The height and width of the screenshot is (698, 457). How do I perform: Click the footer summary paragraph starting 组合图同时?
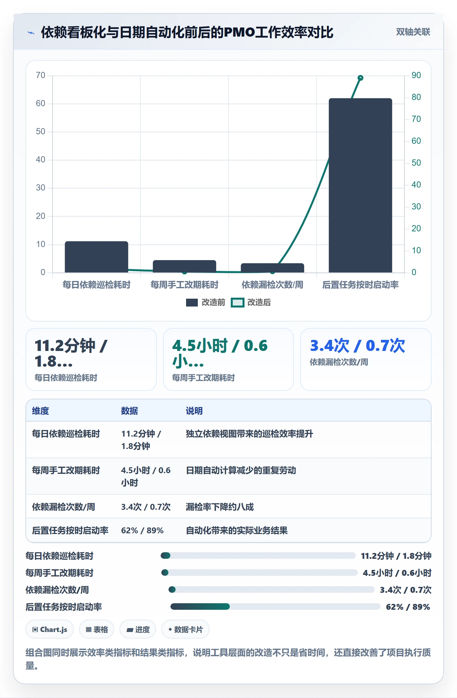tap(228, 659)
